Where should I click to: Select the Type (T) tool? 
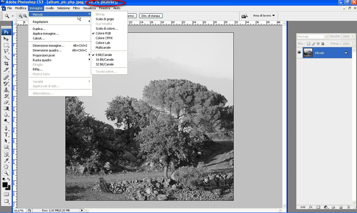pyautogui.click(x=6, y=134)
